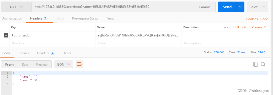
Task: Switch to the request Authorization tab
Action: (x=12, y=18)
